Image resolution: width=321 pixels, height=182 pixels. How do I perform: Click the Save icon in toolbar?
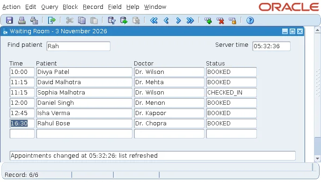coord(9,21)
